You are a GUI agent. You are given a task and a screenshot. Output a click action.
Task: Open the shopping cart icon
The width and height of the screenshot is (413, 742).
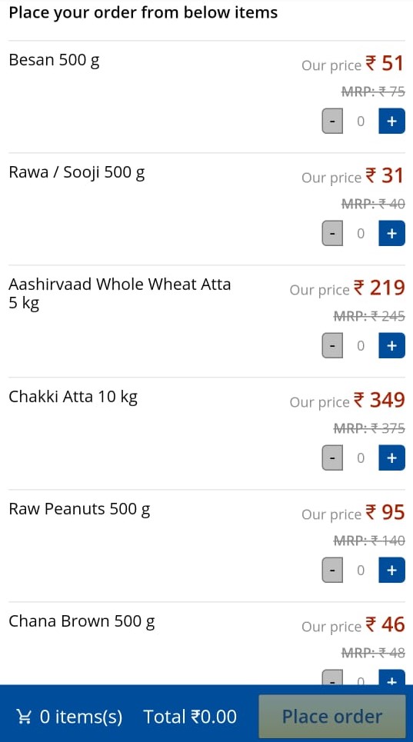[x=24, y=717]
